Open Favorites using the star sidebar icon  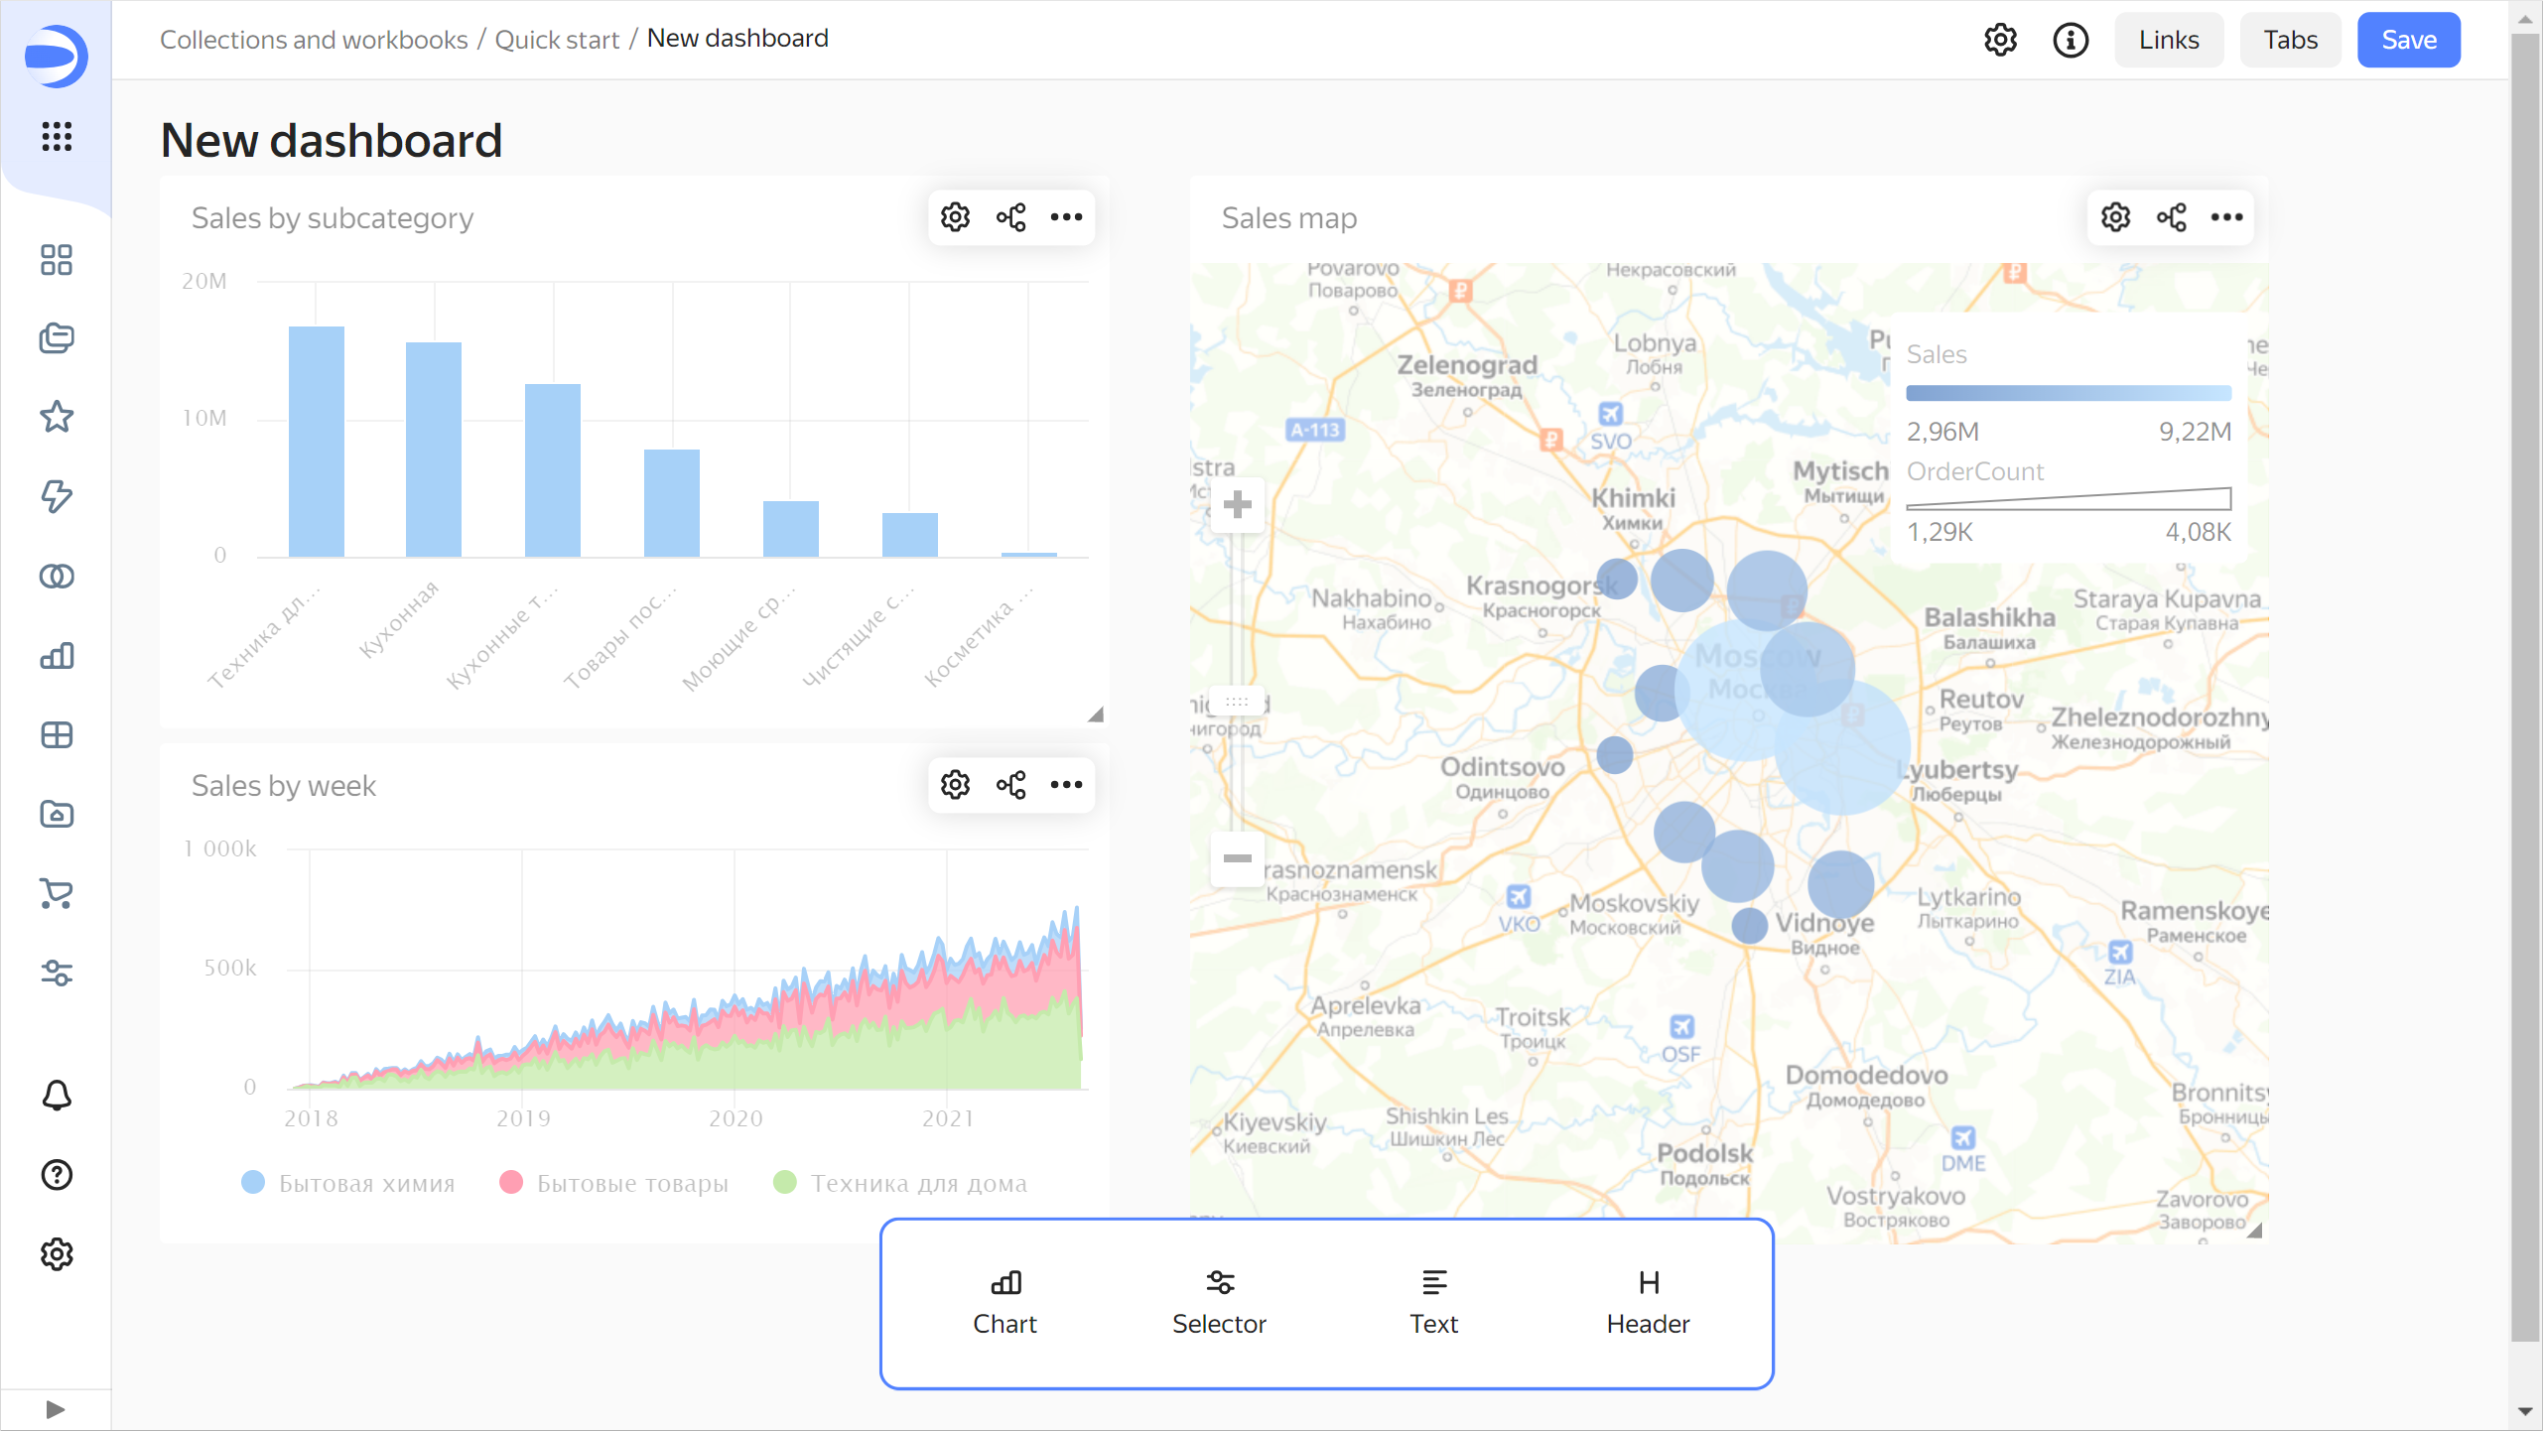pos(57,418)
